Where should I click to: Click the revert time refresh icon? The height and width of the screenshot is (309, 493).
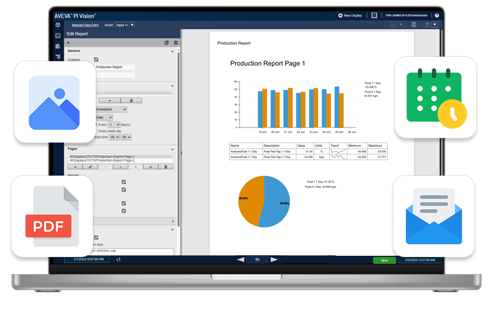click(119, 259)
